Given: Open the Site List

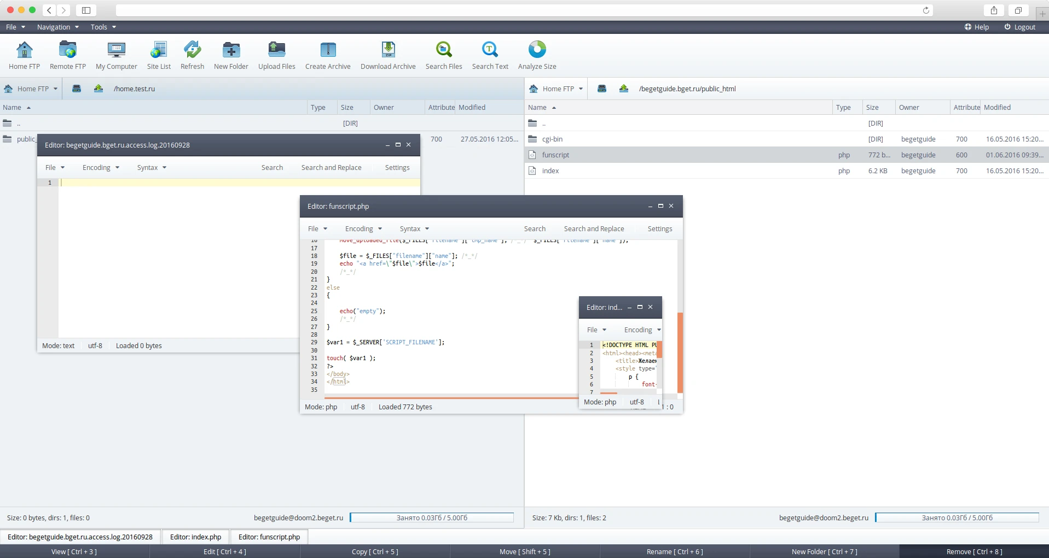Looking at the screenshot, I should [x=159, y=55].
